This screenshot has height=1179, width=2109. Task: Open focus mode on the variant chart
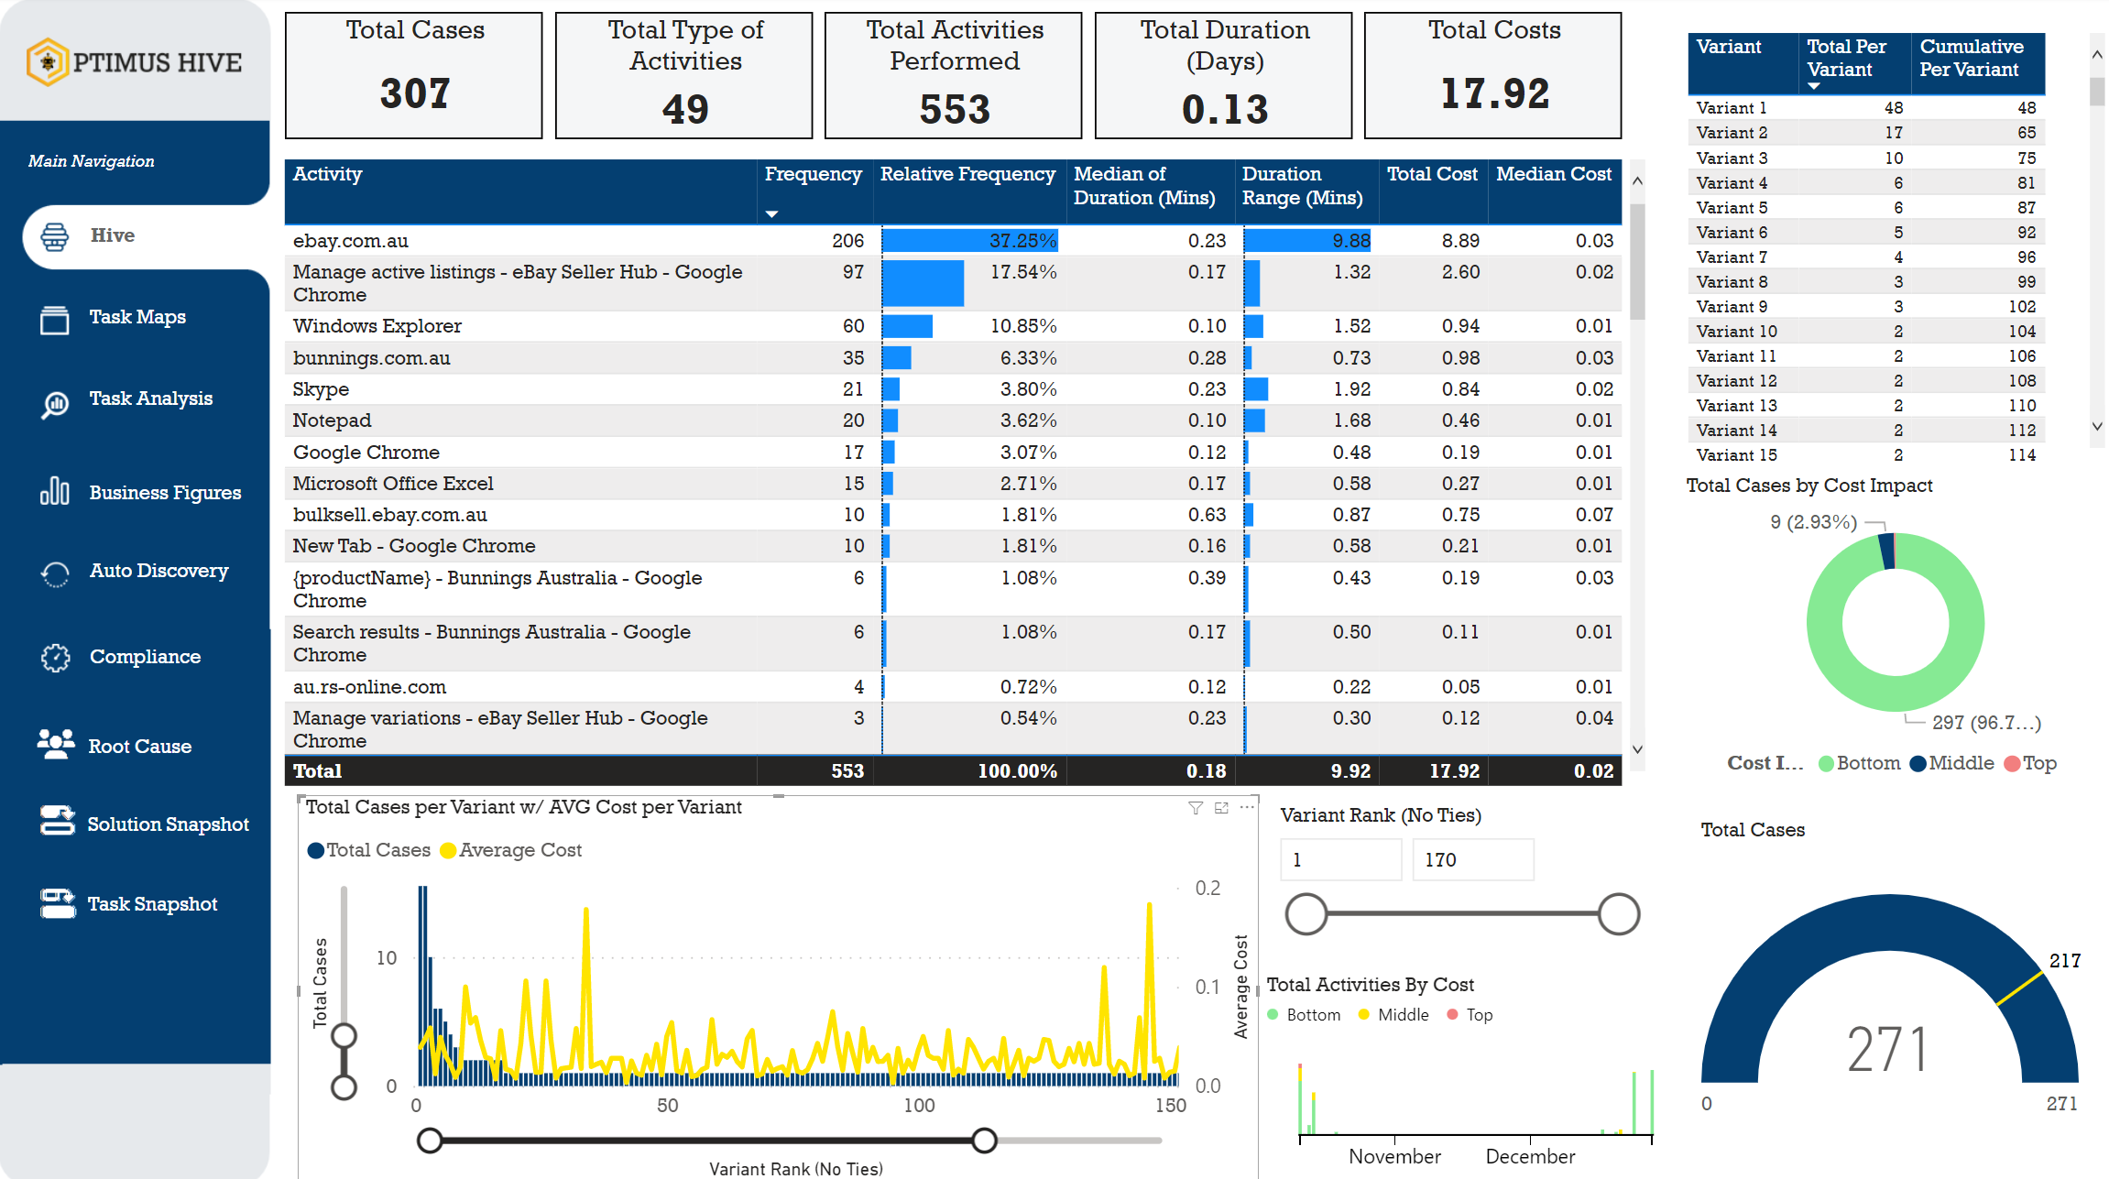1221,807
